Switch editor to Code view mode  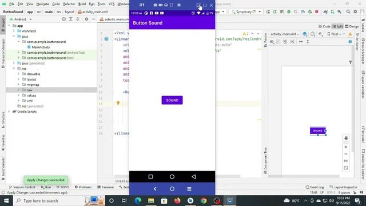(x=324, y=26)
